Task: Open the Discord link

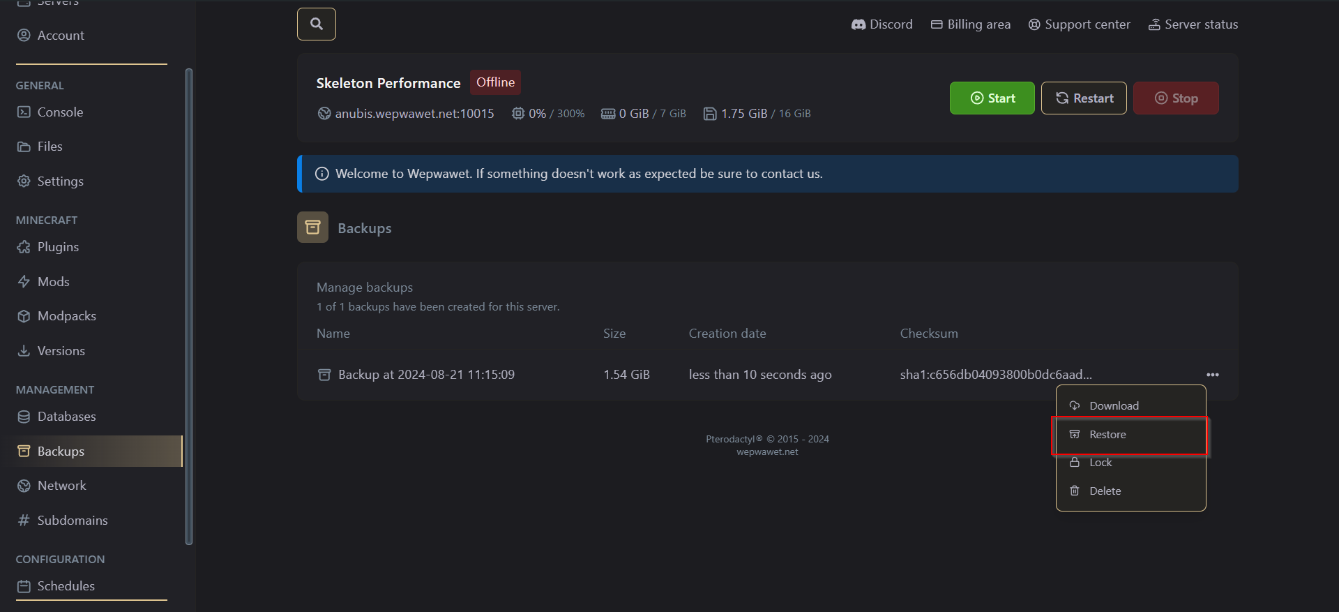Action: point(882,24)
